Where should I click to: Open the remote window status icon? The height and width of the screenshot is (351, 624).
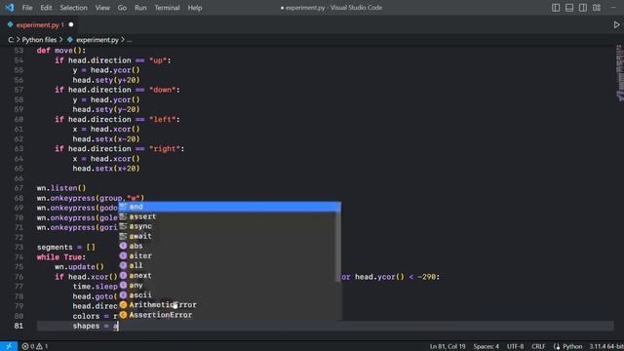9,346
